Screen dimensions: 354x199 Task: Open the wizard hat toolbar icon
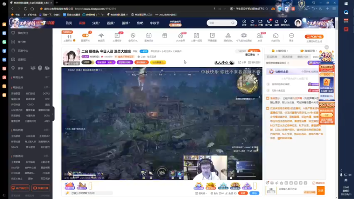pos(228,35)
